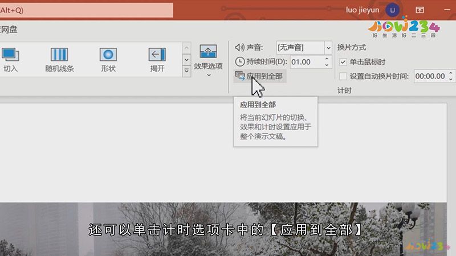Choose the 形状 (Shape) transition
456x256 pixels.
click(108, 60)
